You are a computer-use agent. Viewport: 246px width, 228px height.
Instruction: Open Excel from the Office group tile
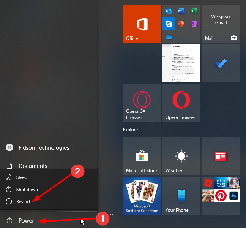click(194, 11)
